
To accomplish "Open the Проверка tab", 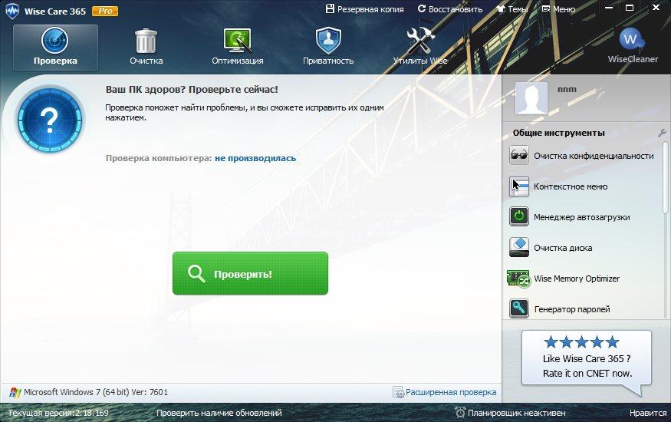I will tap(56, 47).
